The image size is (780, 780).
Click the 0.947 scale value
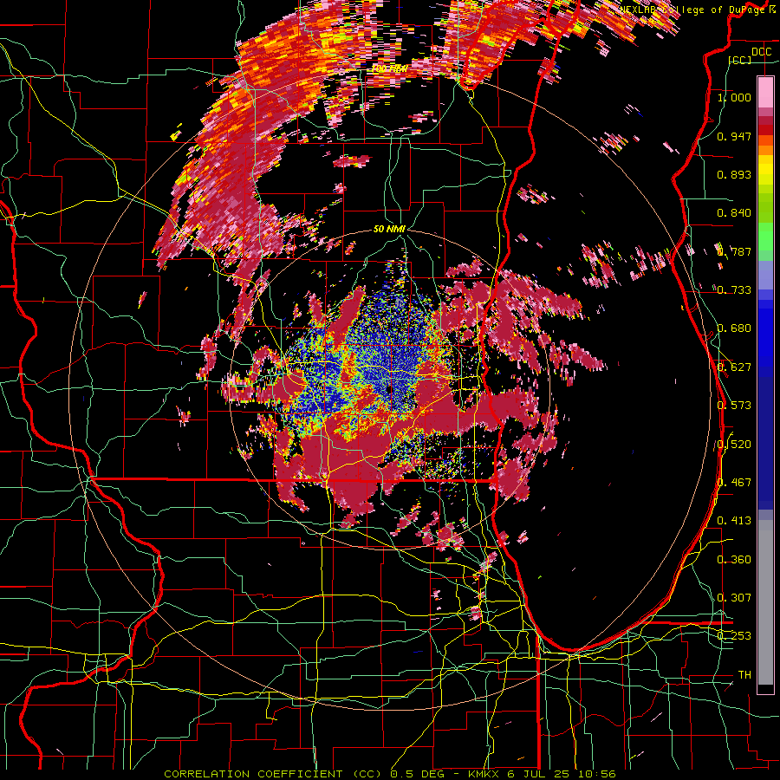click(x=734, y=136)
